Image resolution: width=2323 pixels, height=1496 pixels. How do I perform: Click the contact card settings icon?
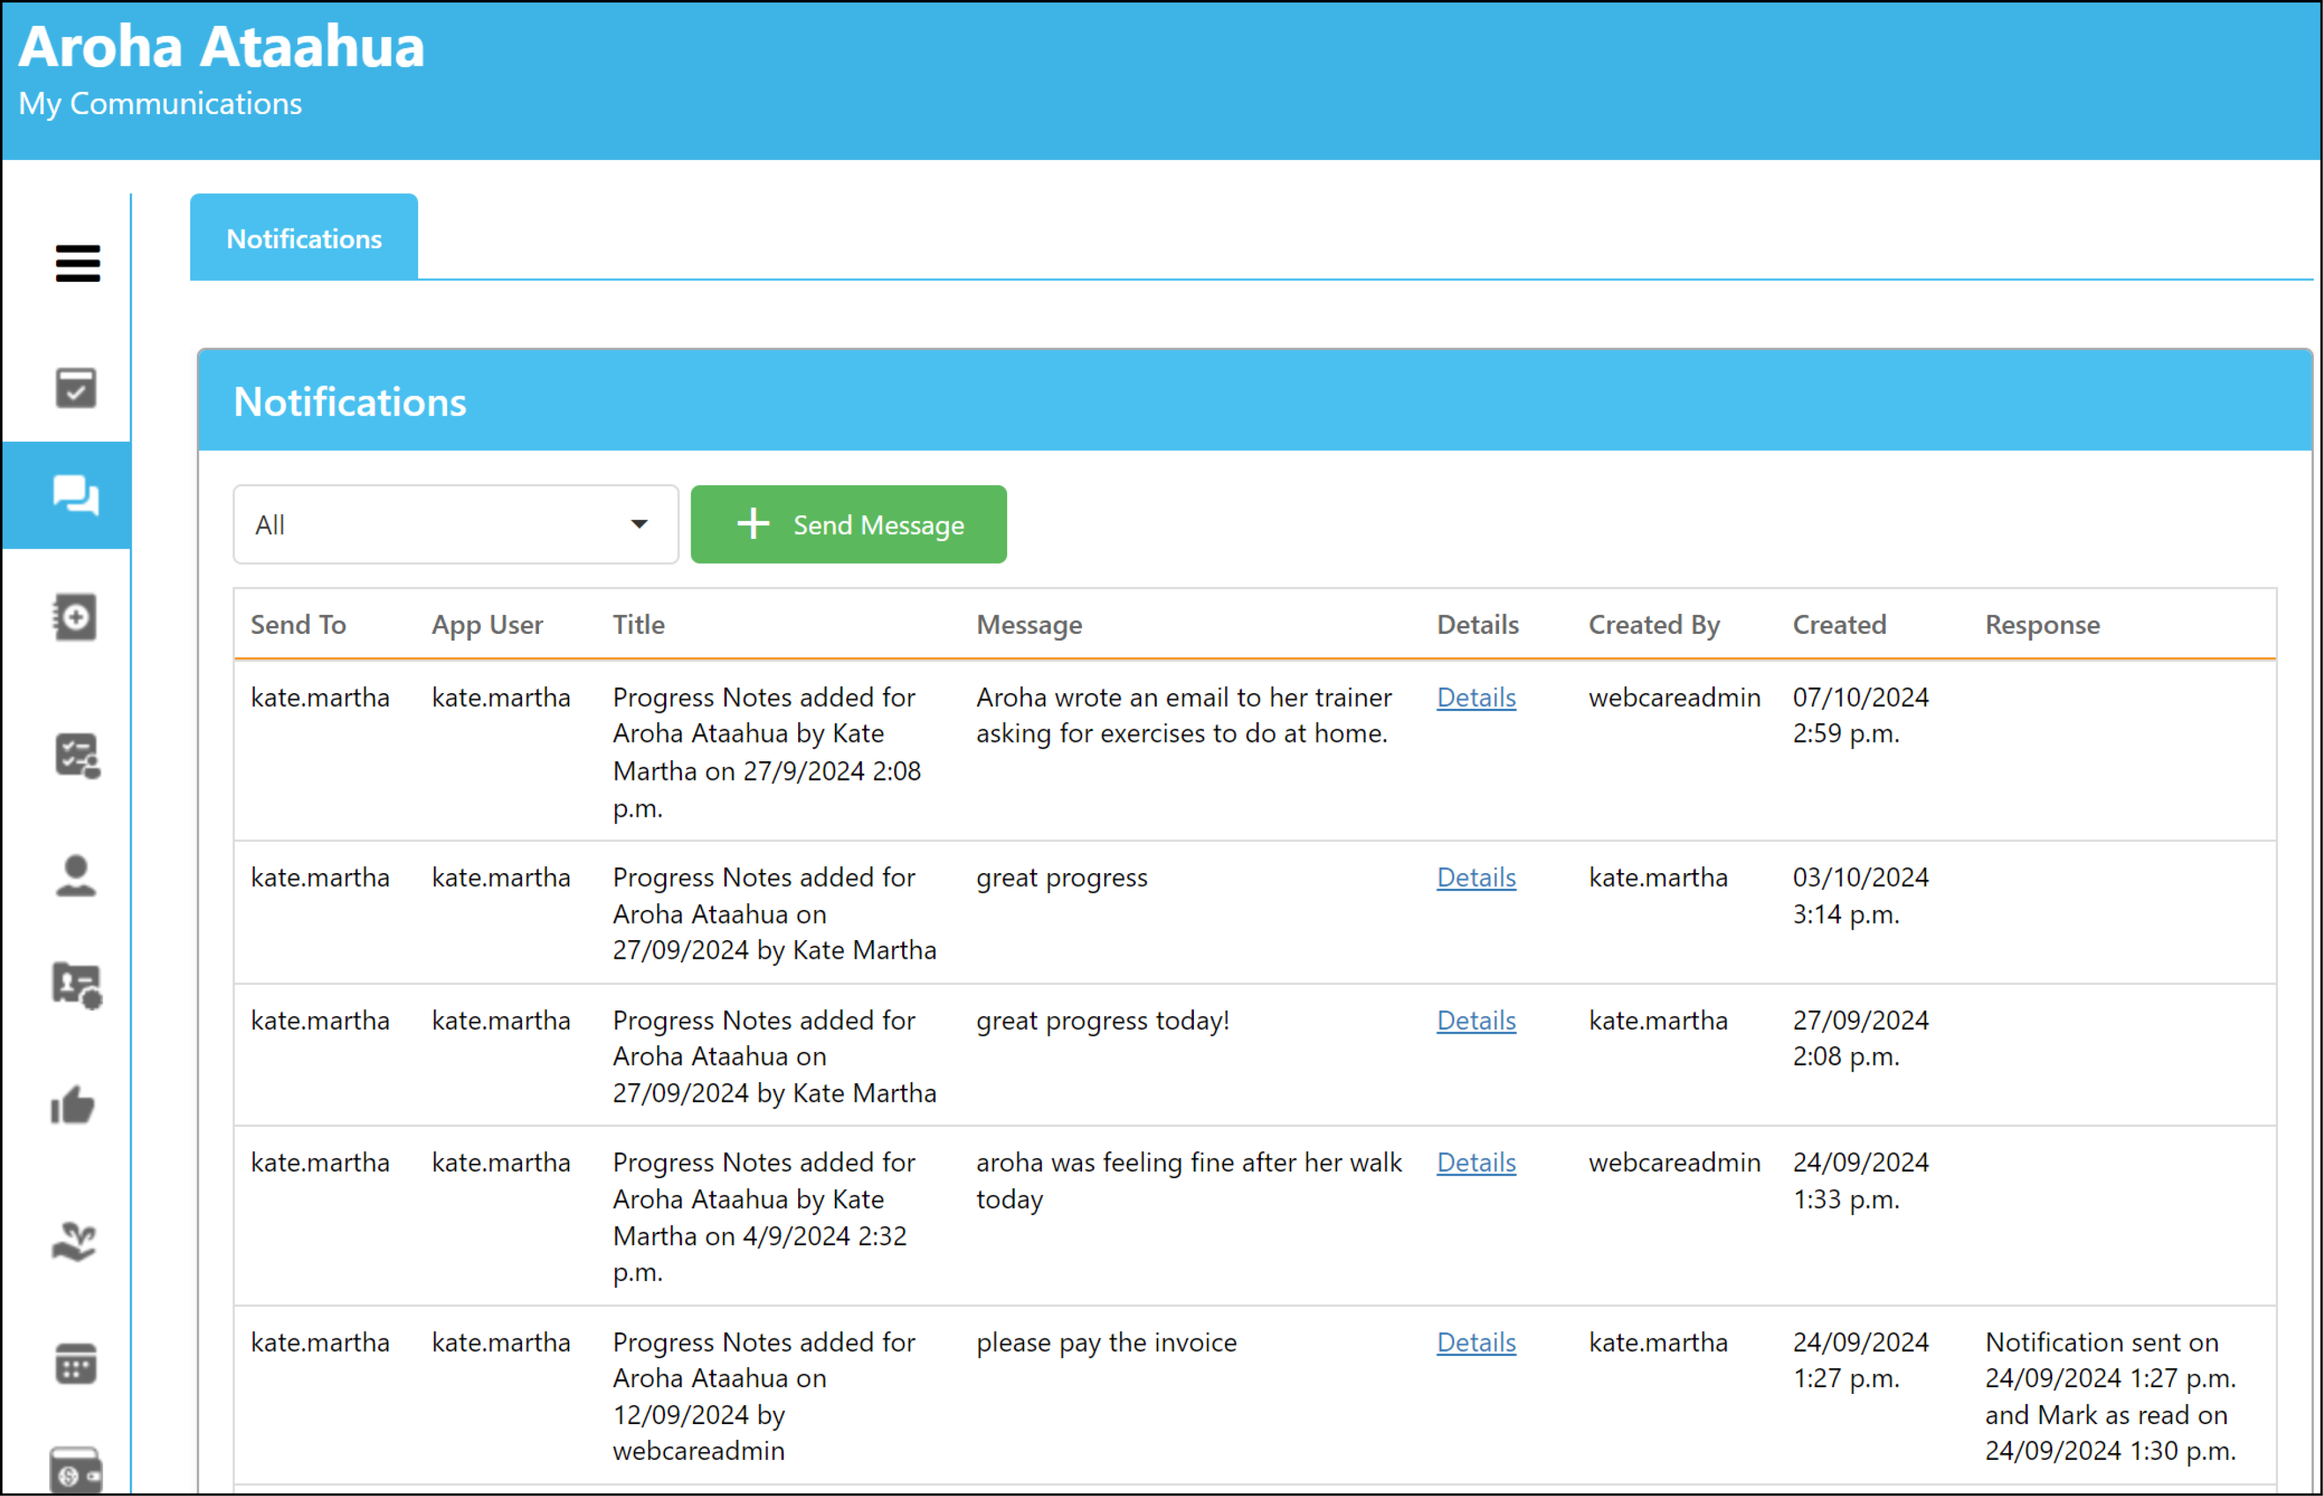77,985
